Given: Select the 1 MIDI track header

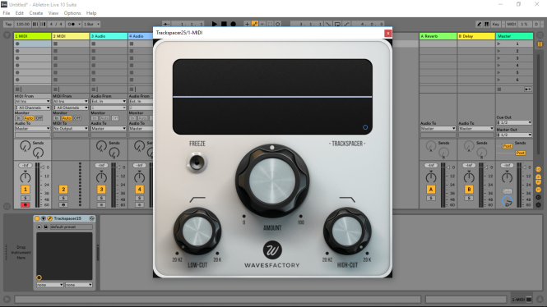Looking at the screenshot, I should (x=32, y=36).
